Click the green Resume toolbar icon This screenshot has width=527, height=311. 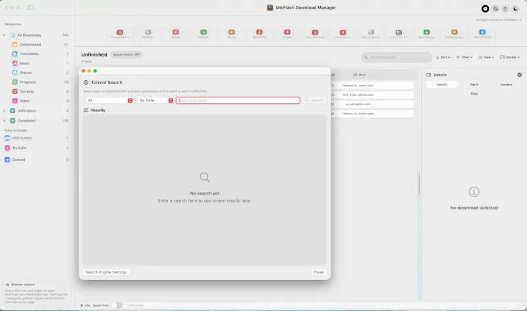[x=204, y=32]
